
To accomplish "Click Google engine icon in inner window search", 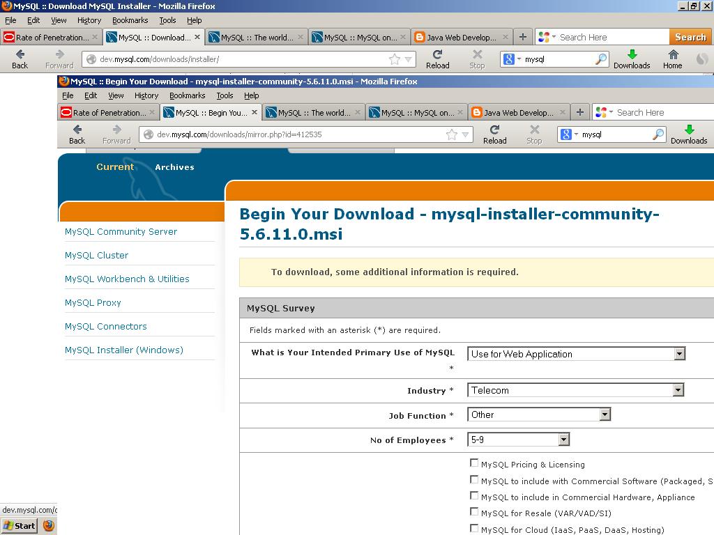I will pyautogui.click(x=566, y=134).
